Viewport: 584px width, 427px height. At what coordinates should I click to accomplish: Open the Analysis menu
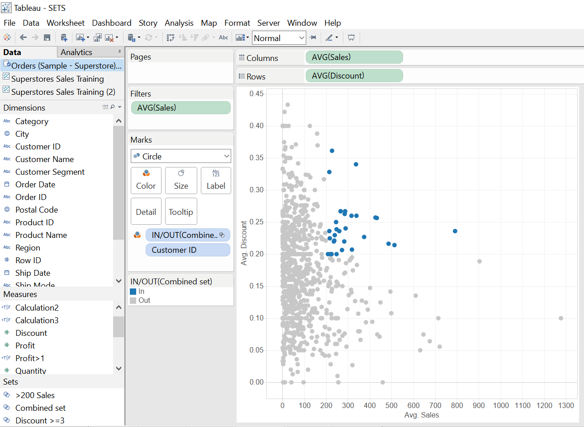[179, 23]
